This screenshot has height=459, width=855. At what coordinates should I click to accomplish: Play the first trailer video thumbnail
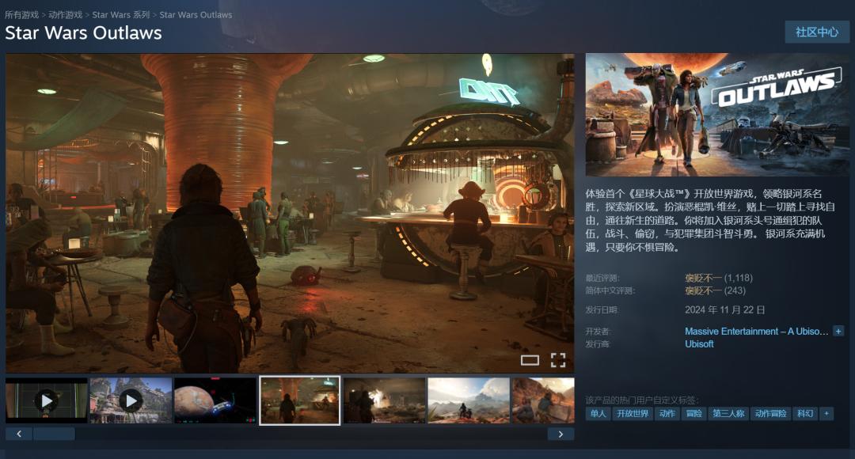tap(47, 400)
